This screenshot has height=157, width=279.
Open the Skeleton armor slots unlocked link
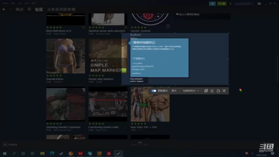tap(107, 31)
